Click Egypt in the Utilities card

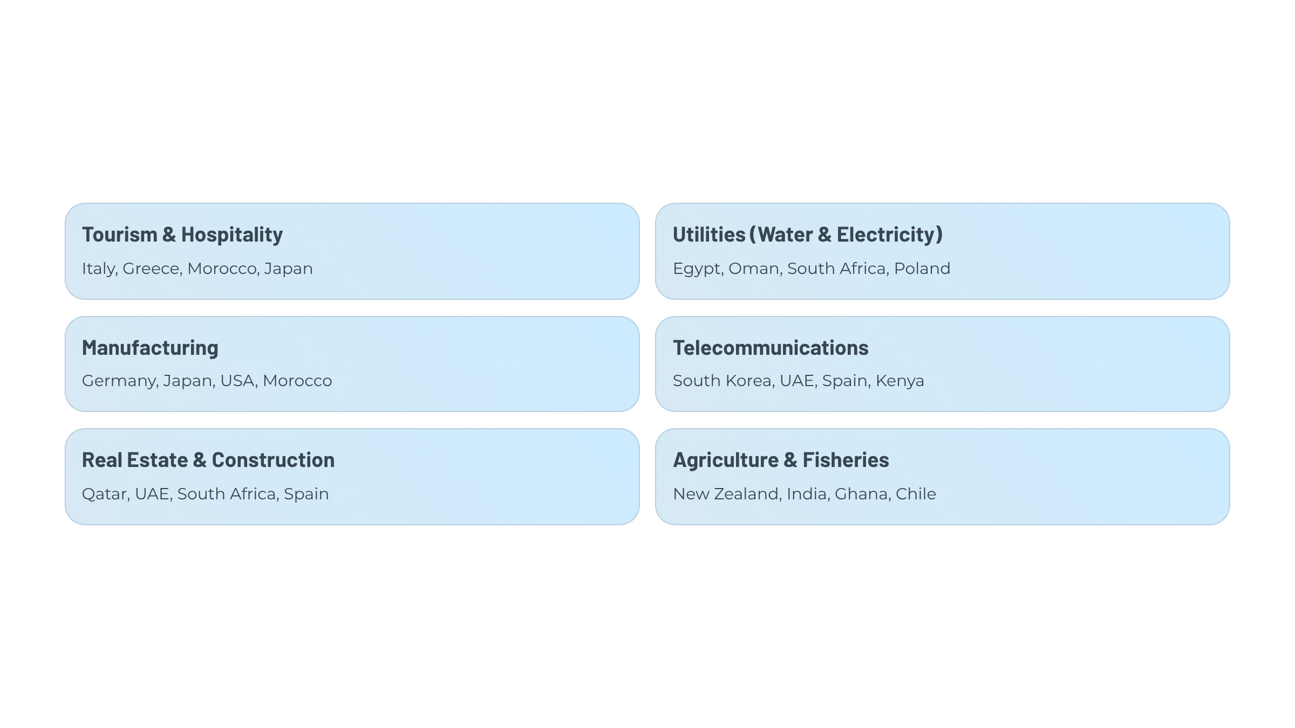697,269
